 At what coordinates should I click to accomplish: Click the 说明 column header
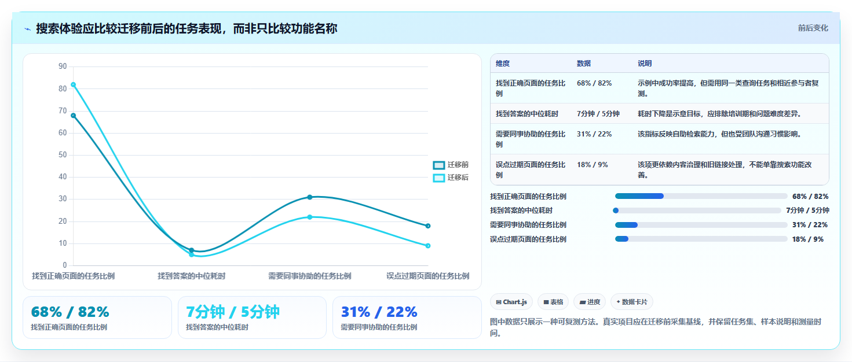coord(645,64)
